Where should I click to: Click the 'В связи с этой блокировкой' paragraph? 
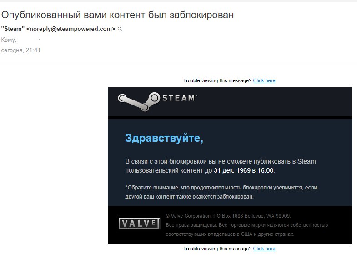tap(221, 166)
